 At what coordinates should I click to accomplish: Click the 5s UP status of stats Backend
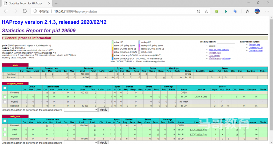[x=188, y=77]
